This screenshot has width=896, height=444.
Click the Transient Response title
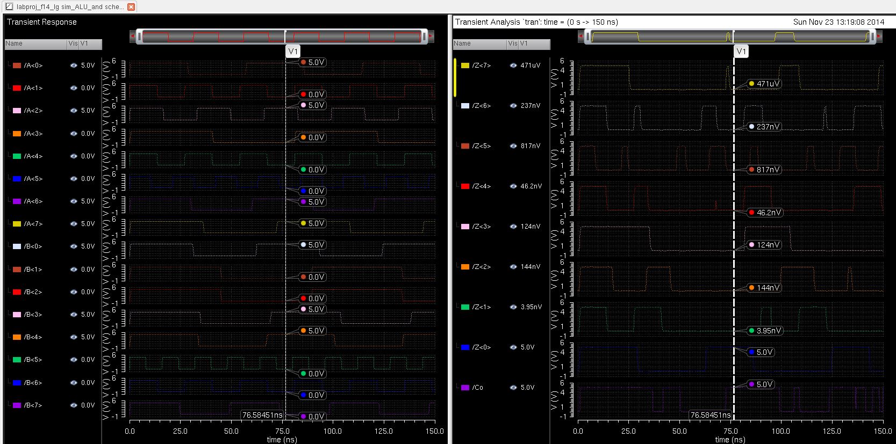pos(42,22)
